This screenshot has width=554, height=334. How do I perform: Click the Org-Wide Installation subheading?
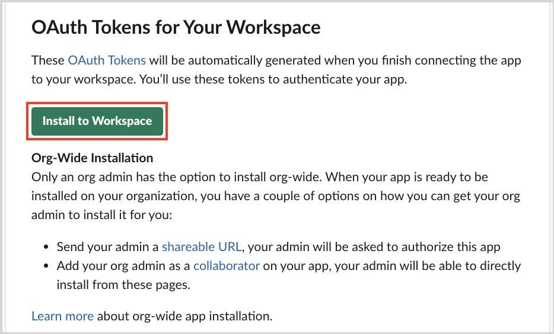(92, 158)
